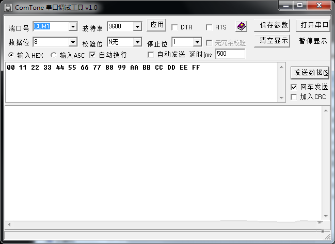The image size is (335, 244).
Task: Enable the 自动发送 checkbox
Action: point(151,55)
